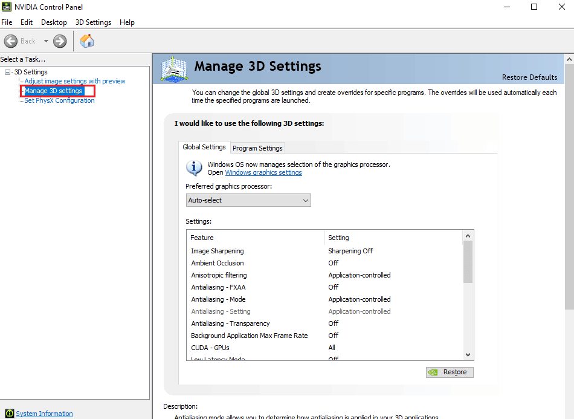Open the File menu

tap(7, 22)
